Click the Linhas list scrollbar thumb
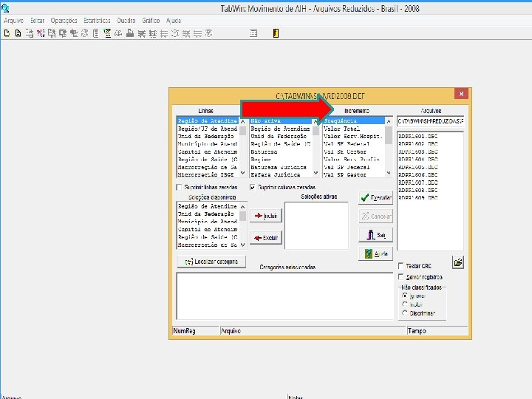The image size is (532, 399). coord(242,131)
